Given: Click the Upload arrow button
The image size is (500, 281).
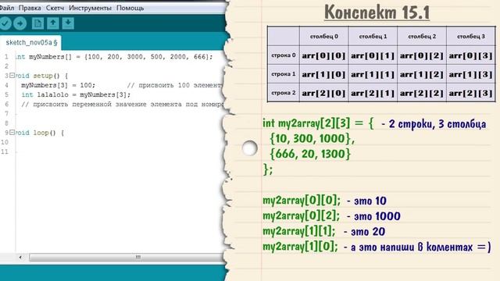Looking at the screenshot, I should pos(20,23).
